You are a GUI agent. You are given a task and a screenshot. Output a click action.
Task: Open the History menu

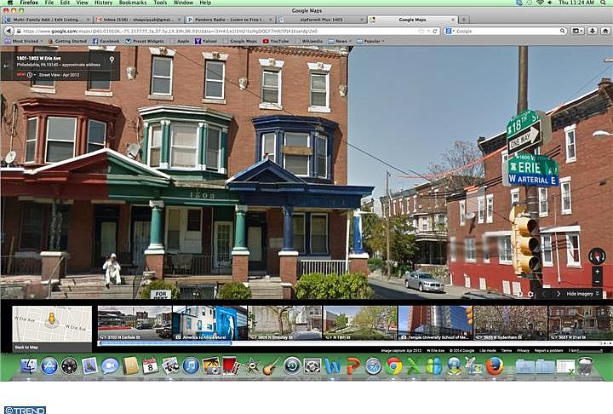103,3
